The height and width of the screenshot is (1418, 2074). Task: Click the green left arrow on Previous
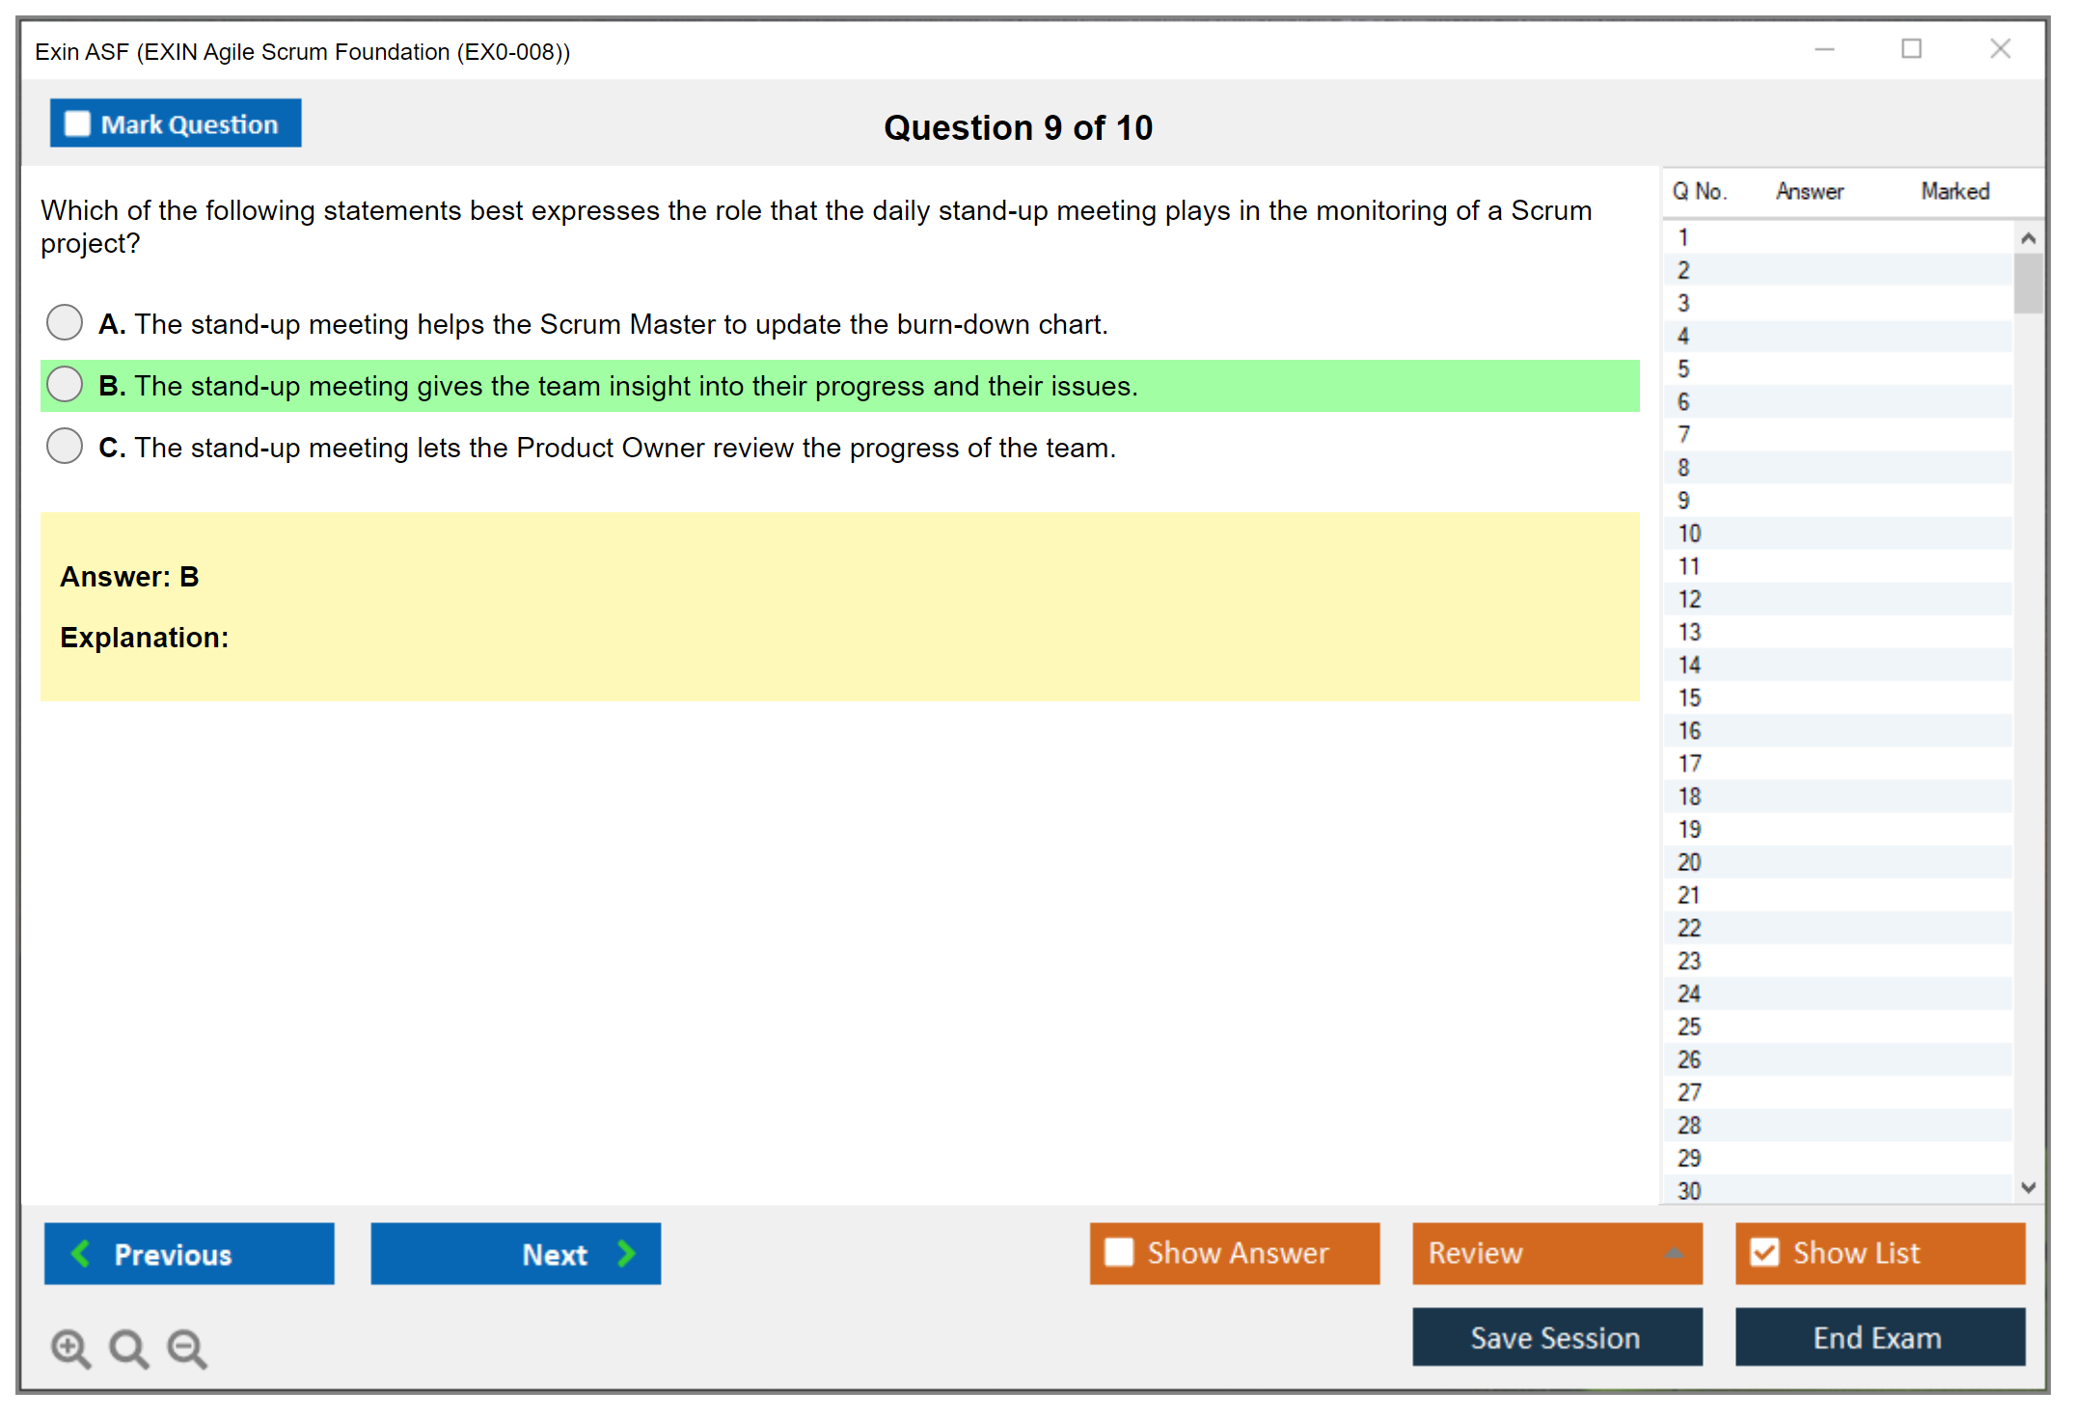tap(81, 1253)
